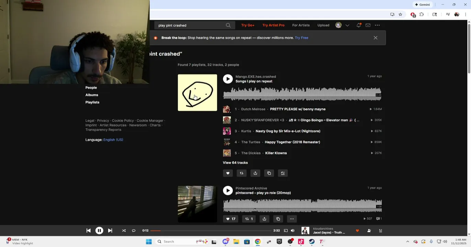Click the Windows Start button
Image resolution: width=471 pixels, height=247 pixels.
(149, 242)
